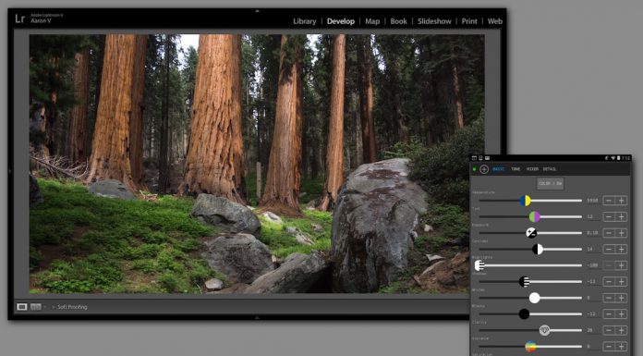Screen dimensions: 643x356
Task: Click the Temperature slider blue-yellow knob
Action: (x=526, y=201)
